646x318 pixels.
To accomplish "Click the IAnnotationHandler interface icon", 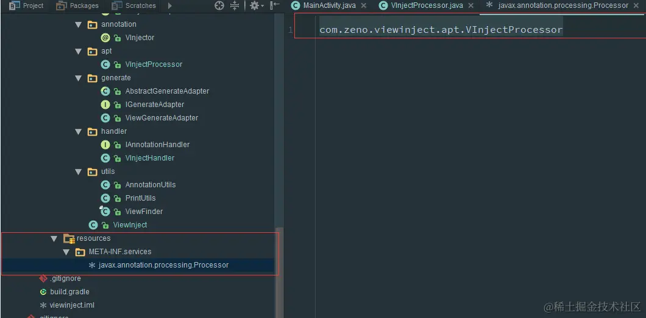I will click(x=105, y=145).
